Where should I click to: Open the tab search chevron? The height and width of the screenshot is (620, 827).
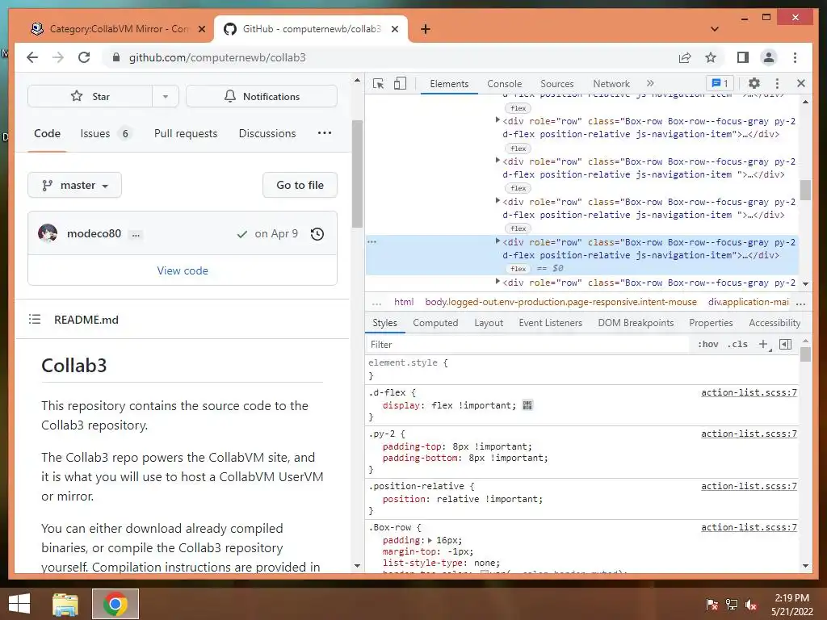(714, 29)
